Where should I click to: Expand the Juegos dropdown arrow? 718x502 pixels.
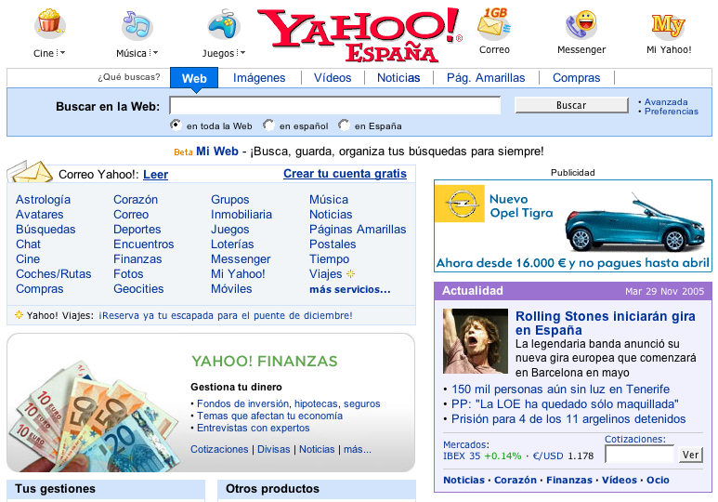tap(242, 54)
